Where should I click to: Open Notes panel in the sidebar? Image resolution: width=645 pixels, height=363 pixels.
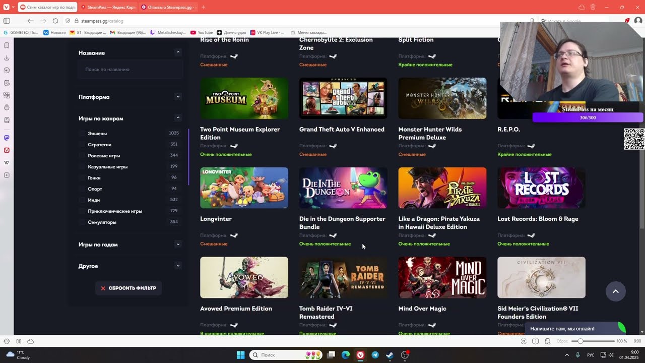(x=7, y=83)
